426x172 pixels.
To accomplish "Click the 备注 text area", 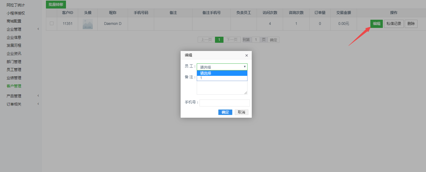I will click(222, 88).
